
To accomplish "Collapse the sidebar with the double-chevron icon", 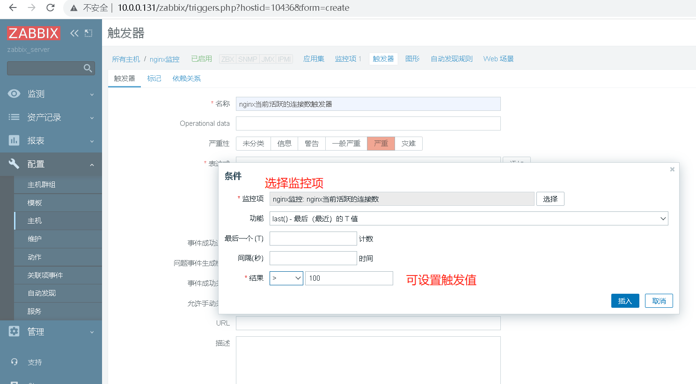I will (74, 33).
